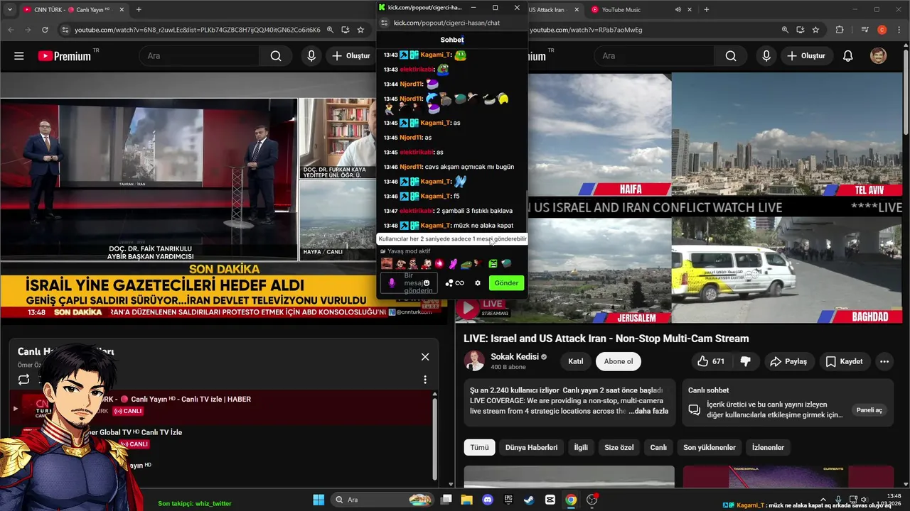Open Sokak Kedisi channel avatar

pyautogui.click(x=474, y=361)
